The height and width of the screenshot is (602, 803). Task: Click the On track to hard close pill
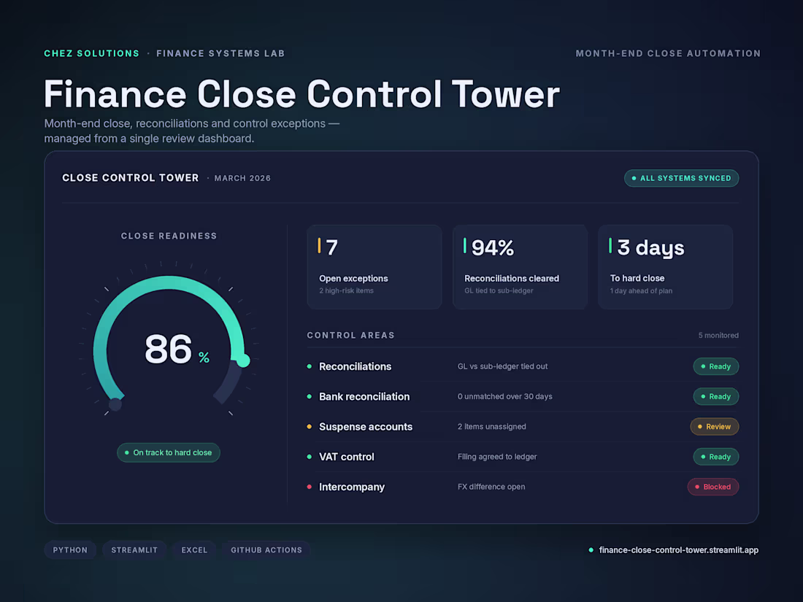pyautogui.click(x=169, y=452)
